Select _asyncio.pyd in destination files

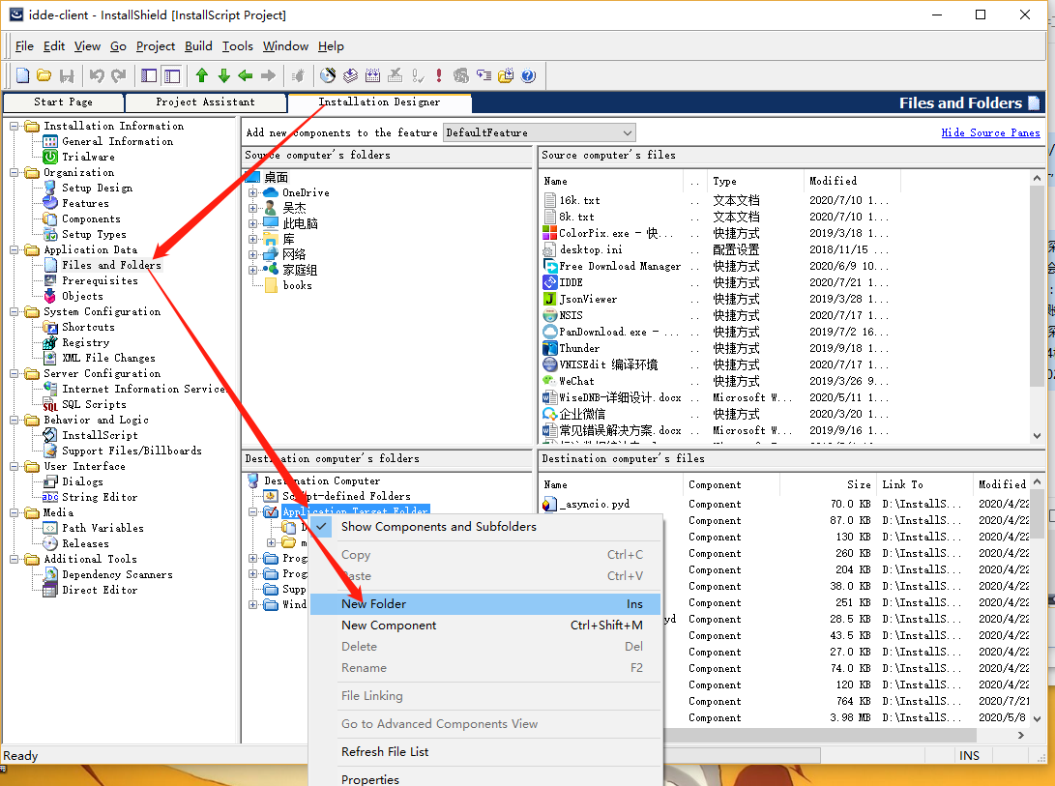coord(594,504)
